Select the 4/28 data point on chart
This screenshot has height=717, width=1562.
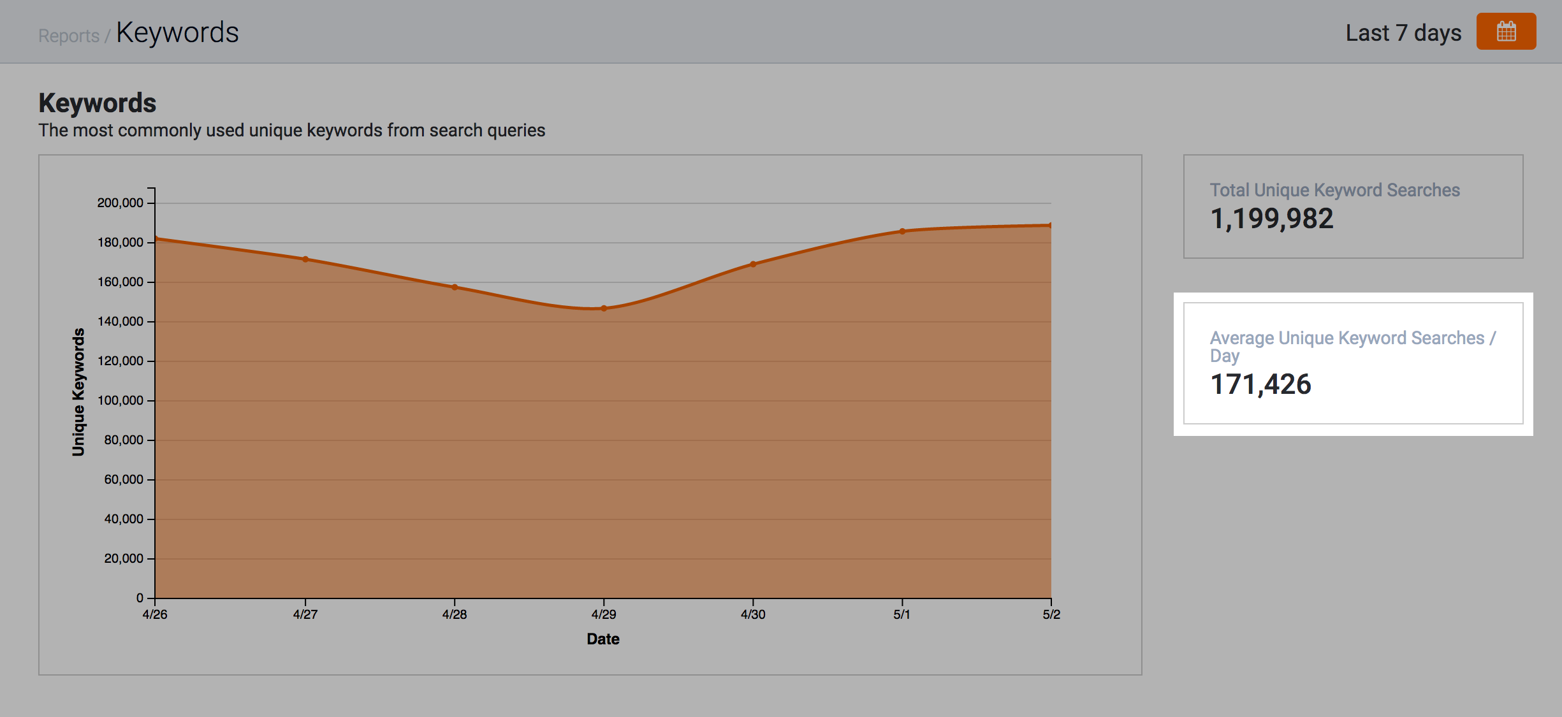click(455, 287)
